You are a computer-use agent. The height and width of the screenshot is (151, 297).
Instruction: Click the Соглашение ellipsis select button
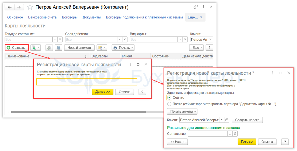pyautogui.click(x=230, y=134)
